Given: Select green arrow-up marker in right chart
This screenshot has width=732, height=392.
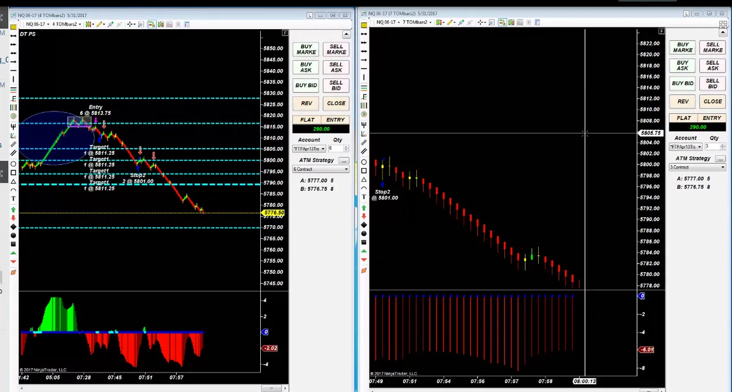Looking at the screenshot, I should (364, 207).
